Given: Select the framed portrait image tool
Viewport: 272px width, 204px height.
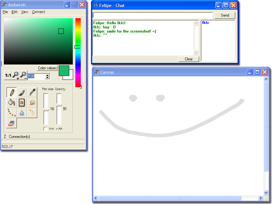Looking at the screenshot, I should click(x=22, y=102).
